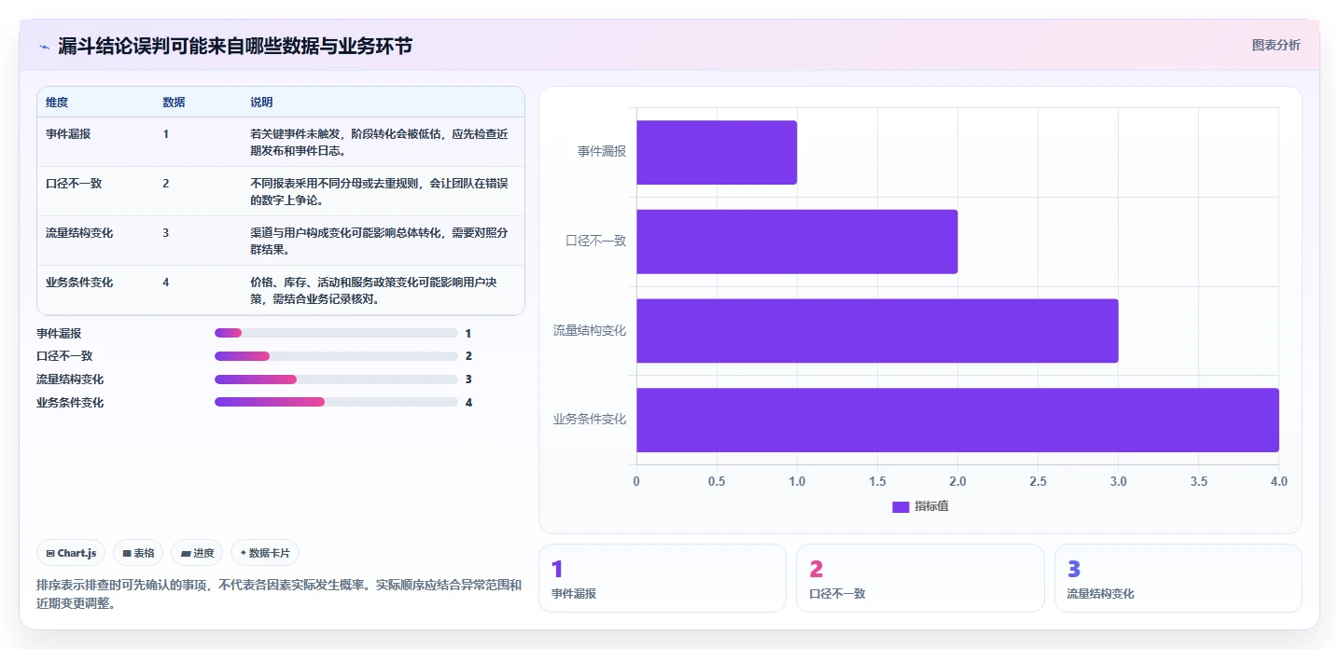Open the data card numbered 3 流量结构变化

pos(1178,578)
